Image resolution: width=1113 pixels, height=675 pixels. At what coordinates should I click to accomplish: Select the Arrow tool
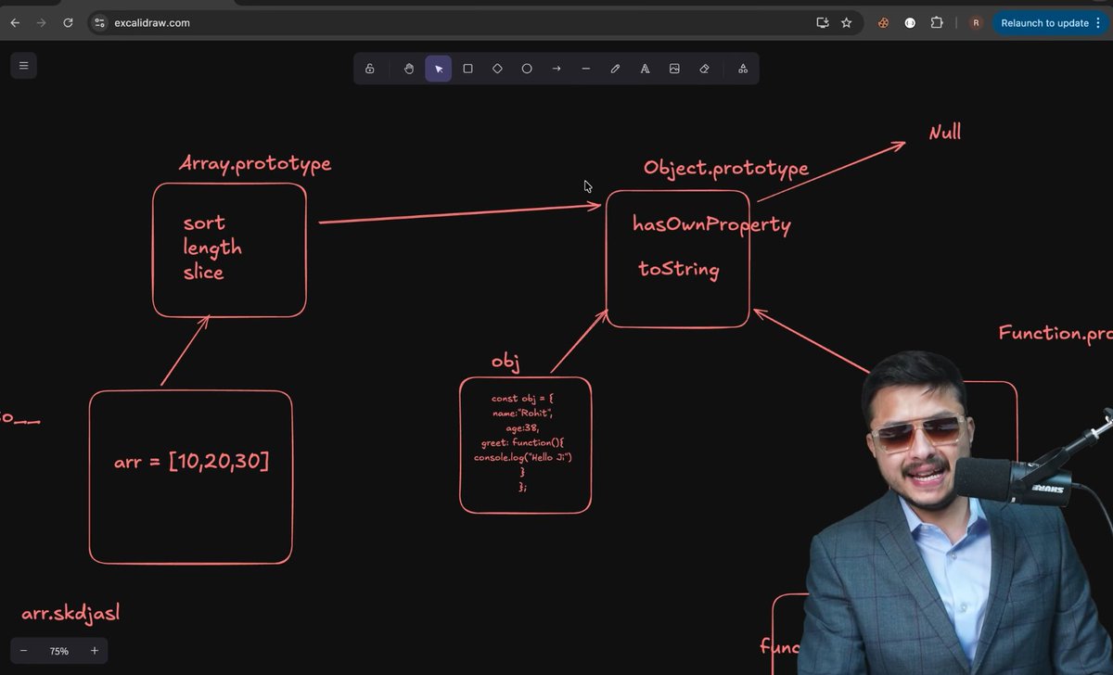click(556, 68)
